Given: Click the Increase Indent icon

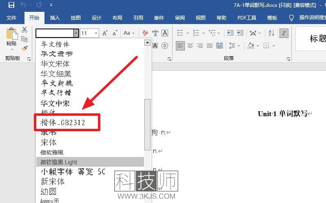Looking at the screenshot, I should pos(240,33).
